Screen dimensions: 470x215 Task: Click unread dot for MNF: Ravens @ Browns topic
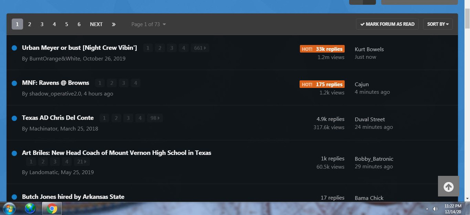14,83
